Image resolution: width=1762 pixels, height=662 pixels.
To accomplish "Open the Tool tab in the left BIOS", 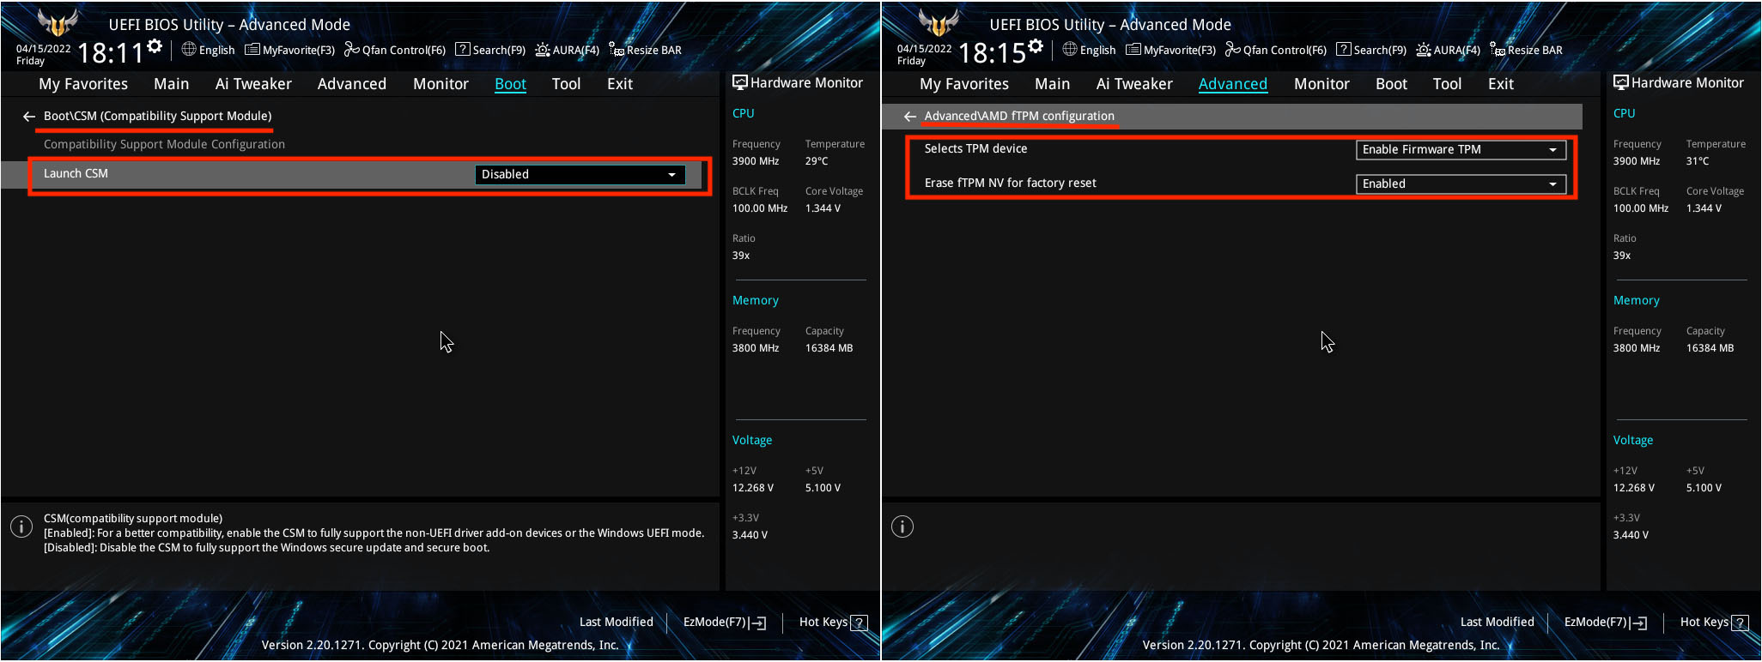I will point(567,84).
